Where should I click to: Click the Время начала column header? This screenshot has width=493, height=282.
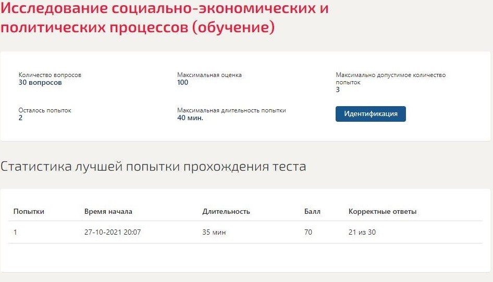point(108,211)
